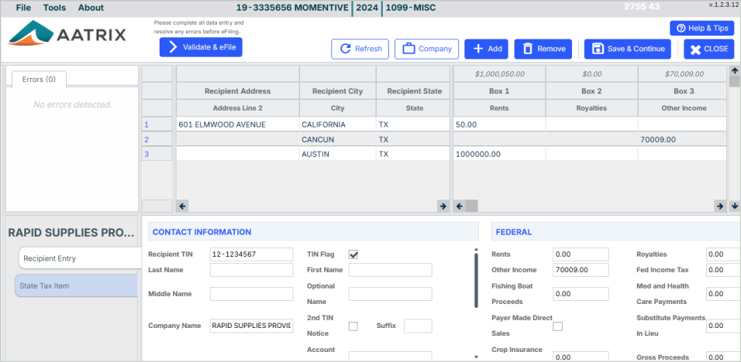Click the Remove trash can icon
Screen dimensions: 741x362
(x=528, y=49)
